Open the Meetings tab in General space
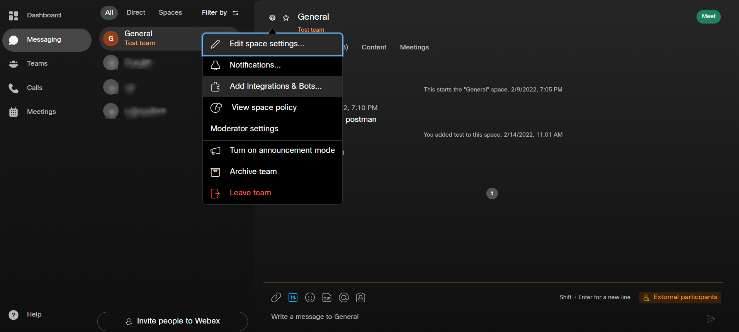 tap(414, 47)
